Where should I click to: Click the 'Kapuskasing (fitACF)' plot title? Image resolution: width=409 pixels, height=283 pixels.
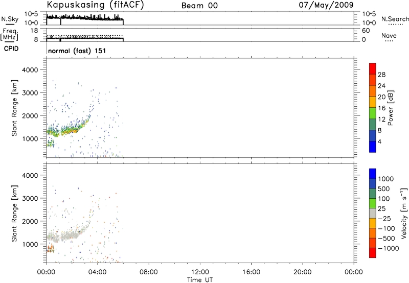point(95,5)
